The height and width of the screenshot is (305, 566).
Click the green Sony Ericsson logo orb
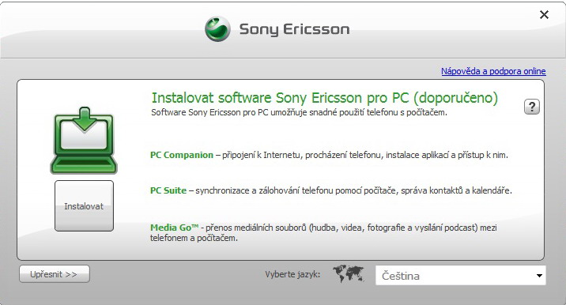[x=217, y=29]
